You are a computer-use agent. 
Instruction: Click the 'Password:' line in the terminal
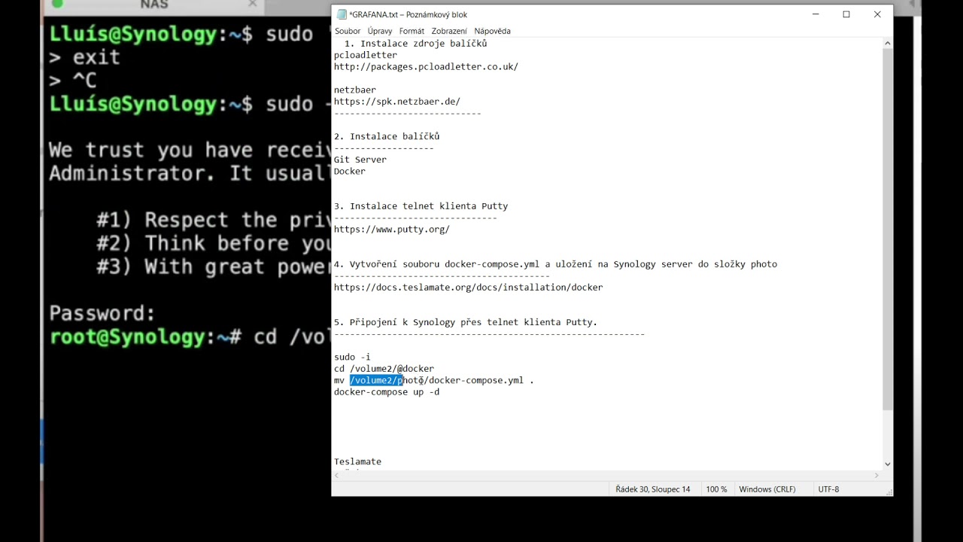(102, 313)
